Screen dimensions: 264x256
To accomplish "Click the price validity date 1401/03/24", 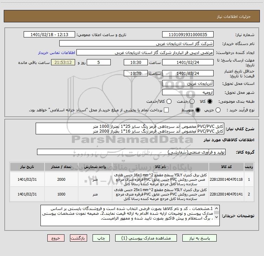I will [x=188, y=74].
